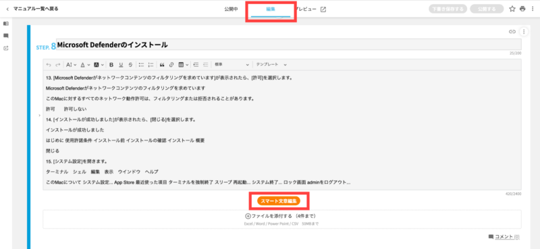
Task: Open the 標準 paragraph style dropdown
Action: 232,65
